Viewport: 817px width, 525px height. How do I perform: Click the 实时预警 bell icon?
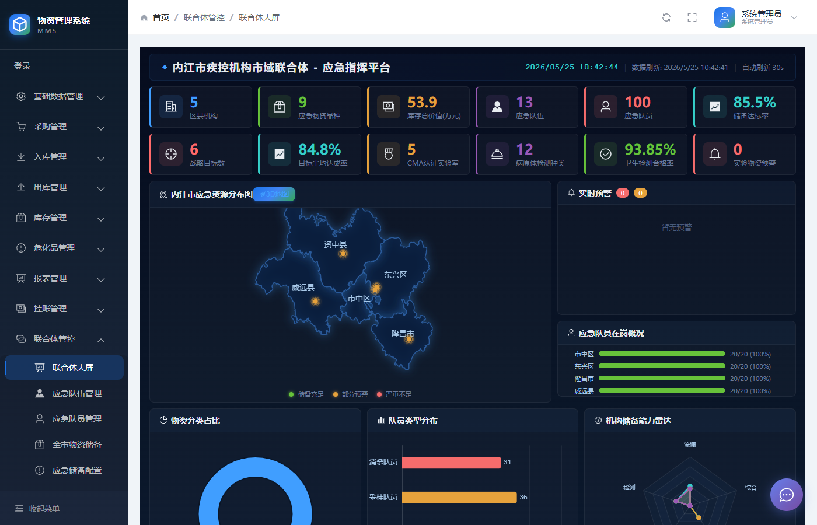pyautogui.click(x=571, y=193)
